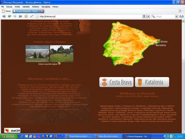Open the Zakładki menu
The height and width of the screenshot is (139, 185).
point(26,7)
